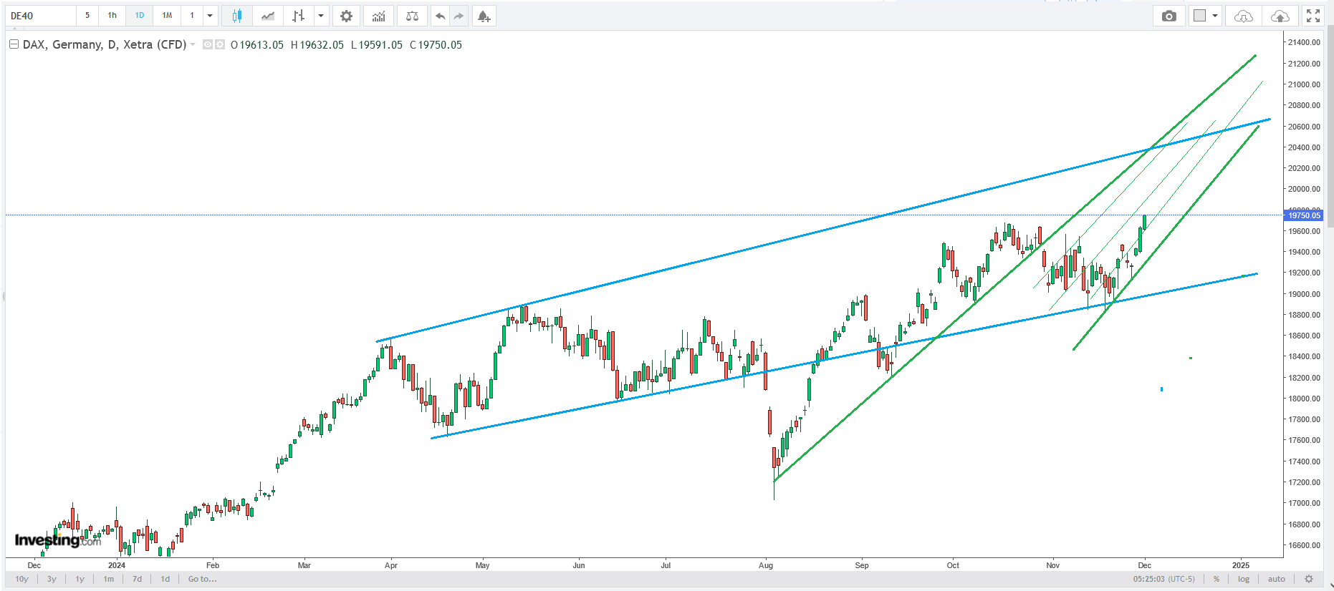Image resolution: width=1334 pixels, height=591 pixels.
Task: Take a chart snapshot with camera icon
Action: [x=1169, y=16]
